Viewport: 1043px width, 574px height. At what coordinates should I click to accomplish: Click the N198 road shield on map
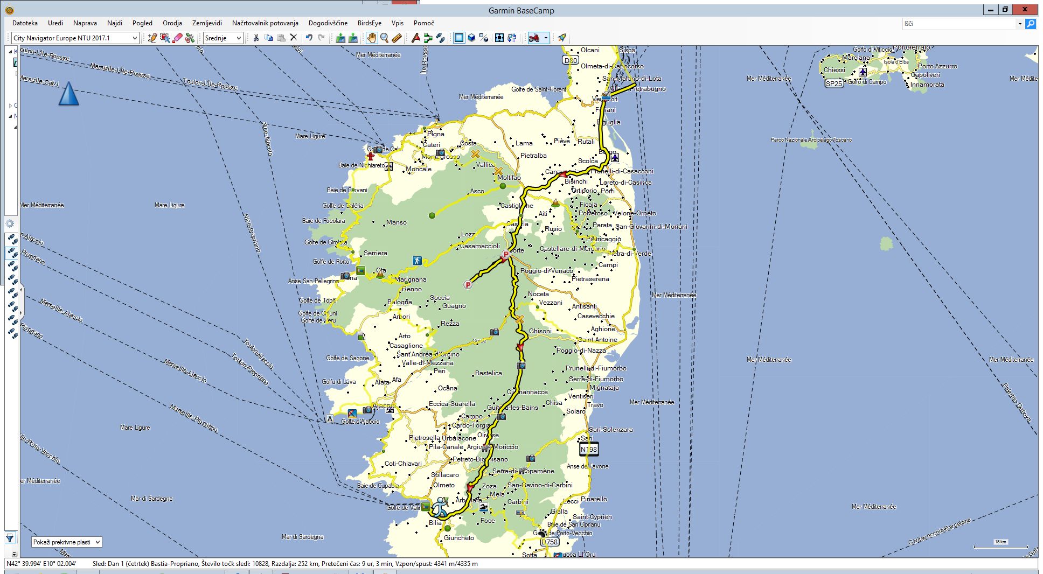coord(589,449)
